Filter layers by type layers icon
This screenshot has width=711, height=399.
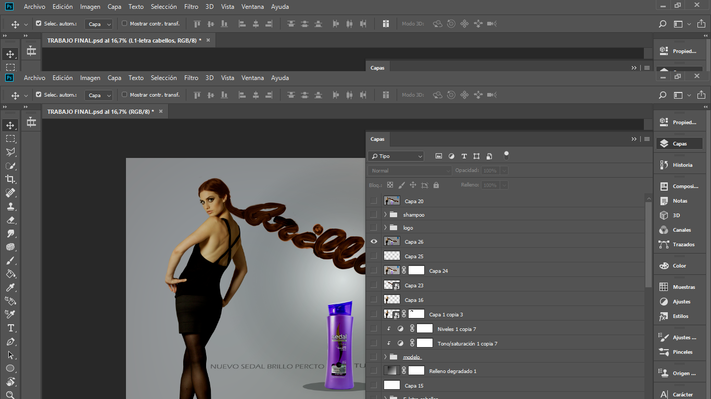[x=464, y=156]
